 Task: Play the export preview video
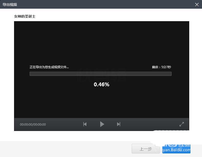tap(102, 124)
